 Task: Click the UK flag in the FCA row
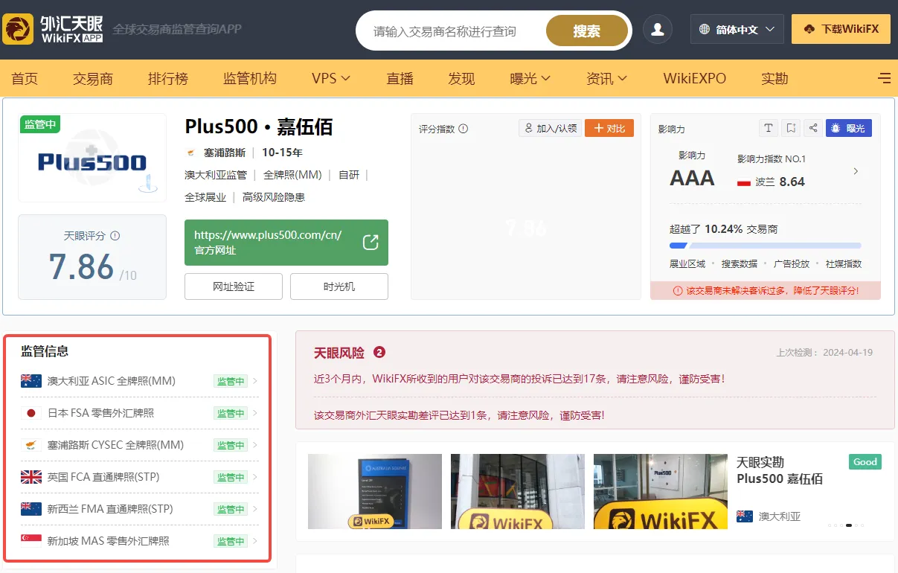click(x=31, y=477)
